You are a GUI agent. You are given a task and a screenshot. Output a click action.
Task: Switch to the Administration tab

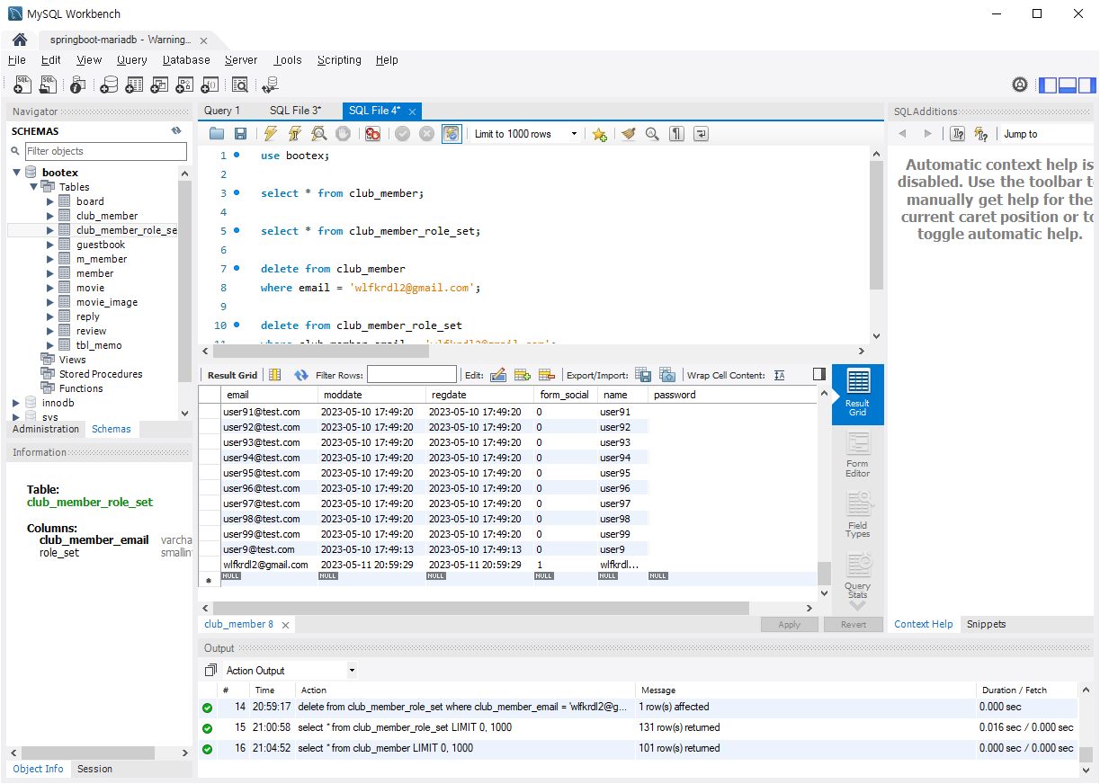(46, 429)
